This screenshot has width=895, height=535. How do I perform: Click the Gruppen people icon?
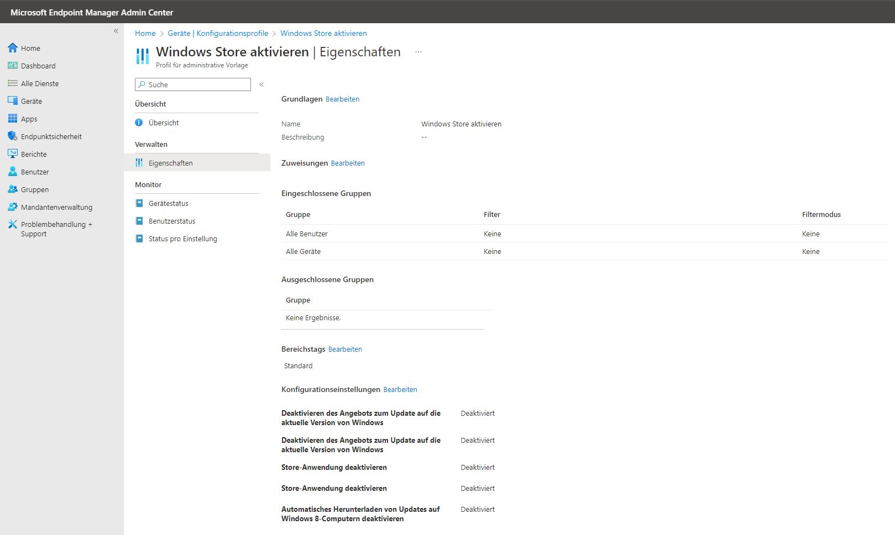coord(13,189)
